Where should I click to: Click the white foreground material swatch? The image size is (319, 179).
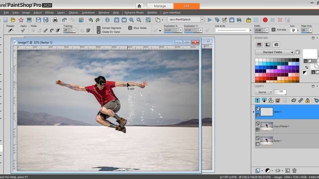(310, 54)
